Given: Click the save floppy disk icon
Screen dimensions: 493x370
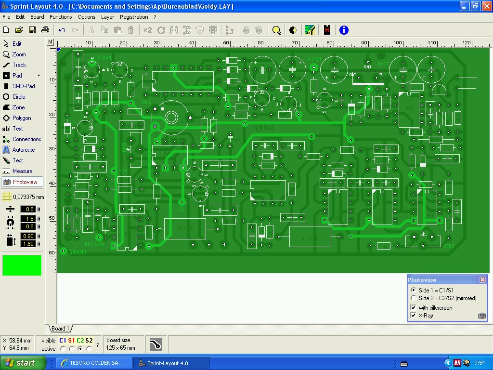Looking at the screenshot, I should pyautogui.click(x=32, y=30).
